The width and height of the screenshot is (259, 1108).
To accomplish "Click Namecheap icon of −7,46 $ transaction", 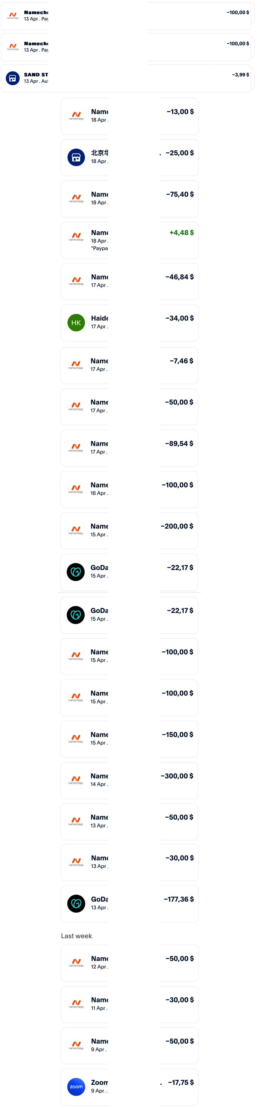I will coord(76,365).
